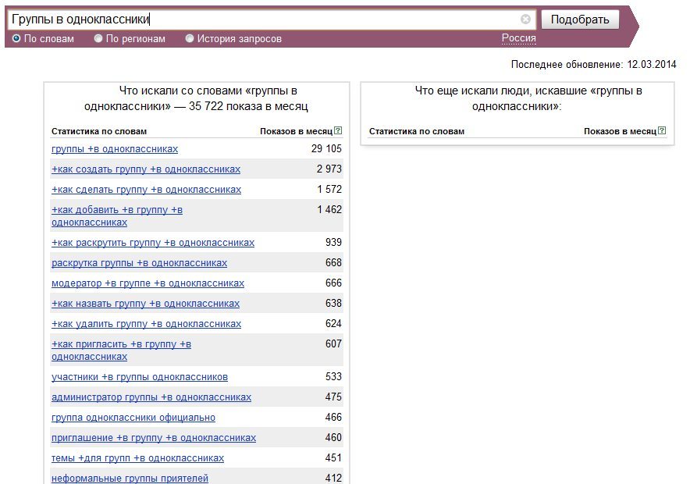Open 'администратор группы +в одноклассниках' link
This screenshot has width=690, height=484.
click(151, 397)
